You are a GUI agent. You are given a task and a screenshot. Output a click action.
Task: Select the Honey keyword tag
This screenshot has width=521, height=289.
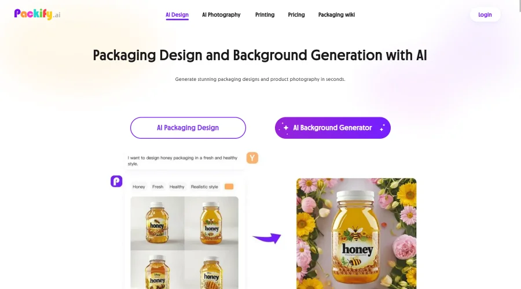tap(139, 187)
